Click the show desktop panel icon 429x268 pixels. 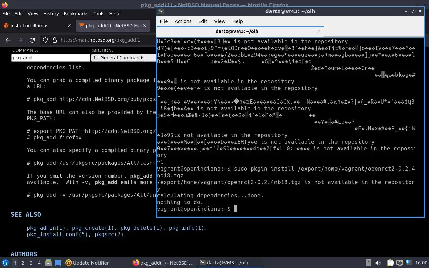tap(58, 263)
